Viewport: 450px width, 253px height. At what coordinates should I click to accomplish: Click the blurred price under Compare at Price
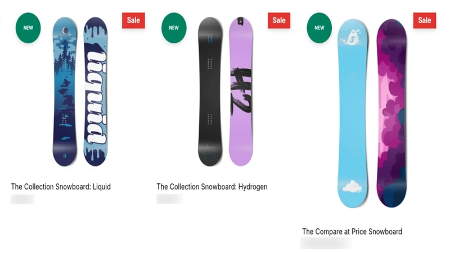coord(326,243)
